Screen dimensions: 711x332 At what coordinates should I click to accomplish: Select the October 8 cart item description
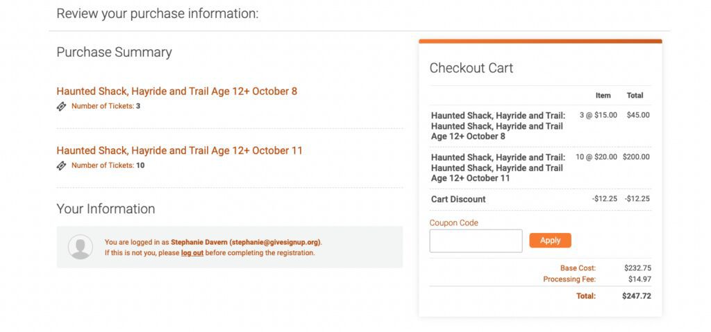[x=499, y=126]
